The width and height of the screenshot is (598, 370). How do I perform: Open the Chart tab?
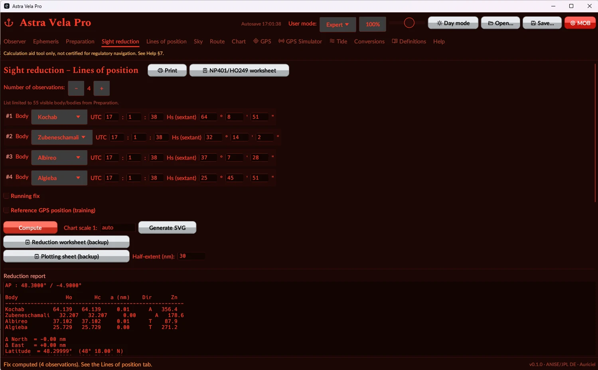pos(239,41)
